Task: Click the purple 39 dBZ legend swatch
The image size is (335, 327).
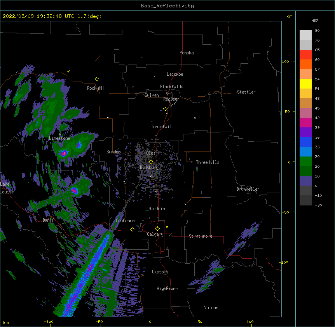Action: click(305, 132)
